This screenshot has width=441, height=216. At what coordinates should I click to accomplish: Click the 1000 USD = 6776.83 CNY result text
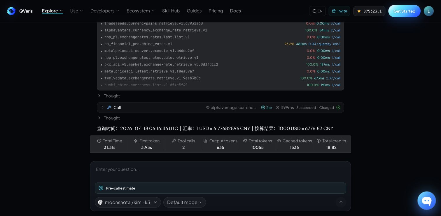click(306, 128)
